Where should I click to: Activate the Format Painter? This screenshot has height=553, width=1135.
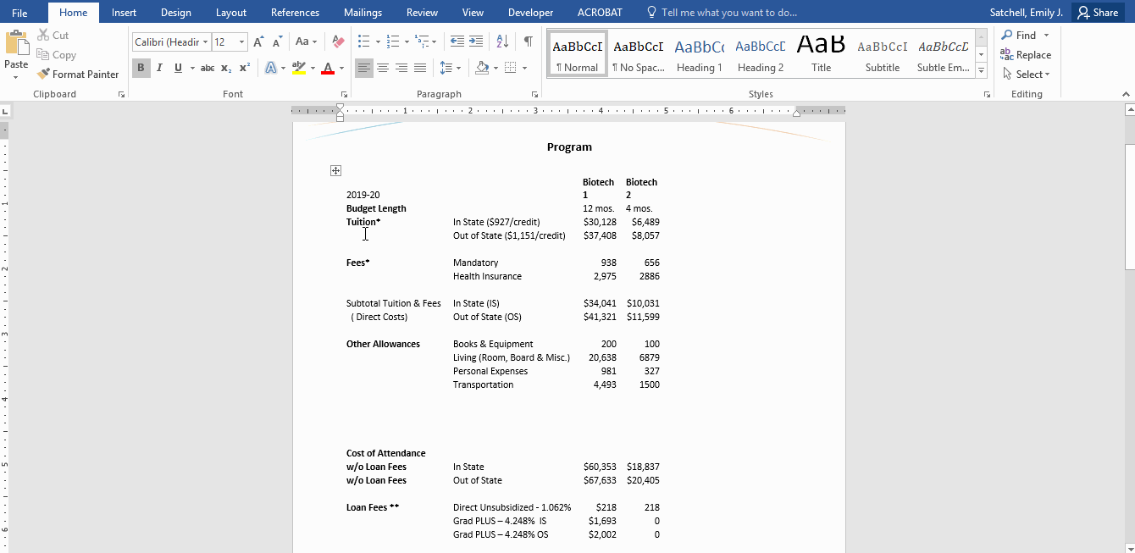click(78, 74)
